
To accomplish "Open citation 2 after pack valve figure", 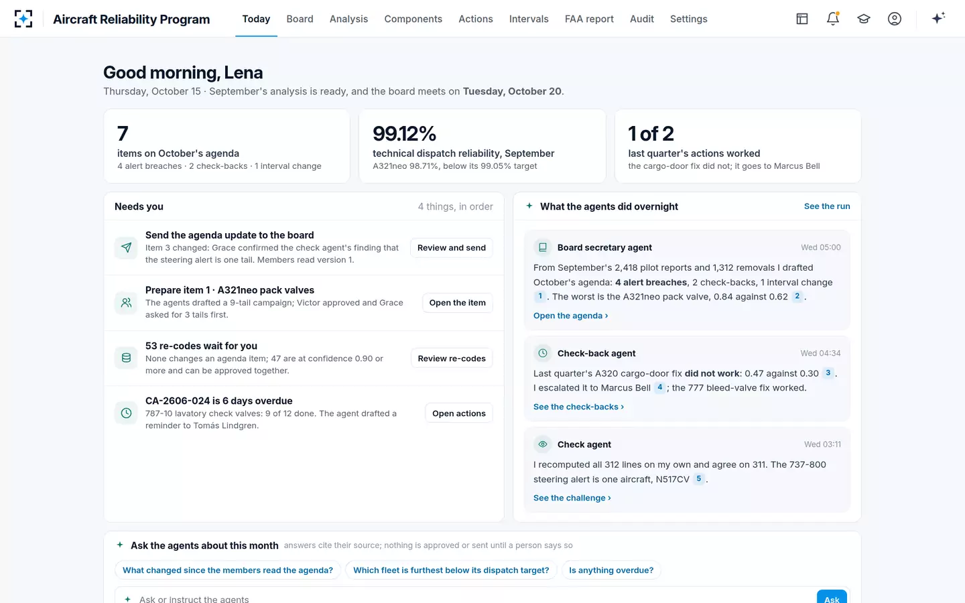I will 797,296.
